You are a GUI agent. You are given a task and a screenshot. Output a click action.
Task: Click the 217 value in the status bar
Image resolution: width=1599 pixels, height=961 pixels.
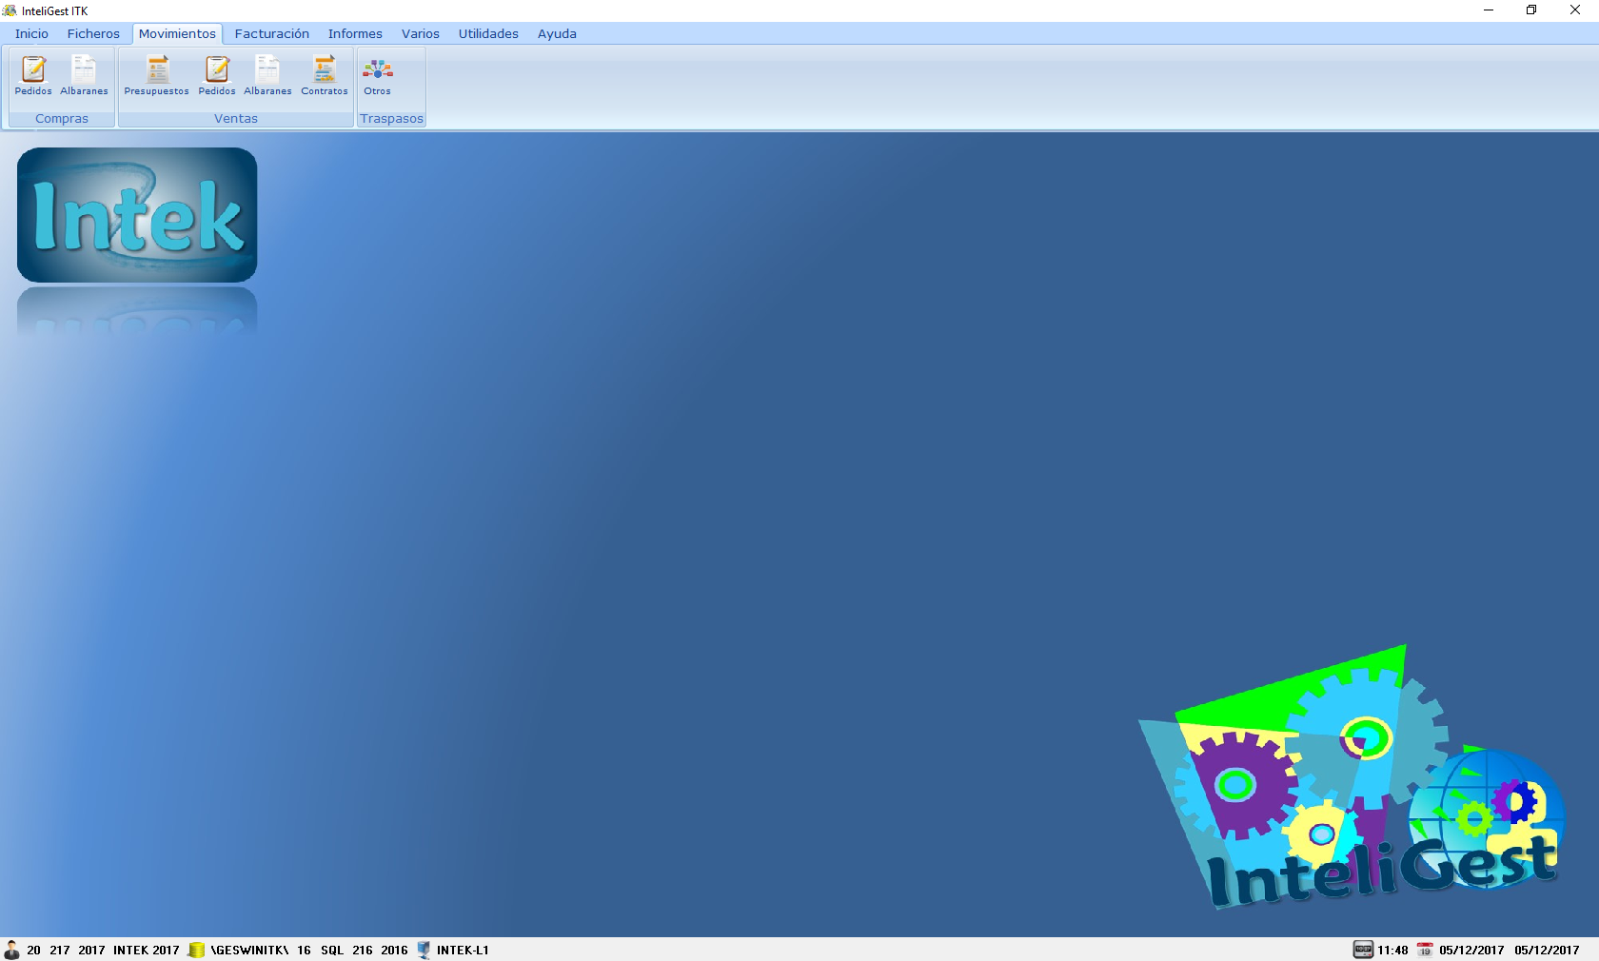(60, 950)
